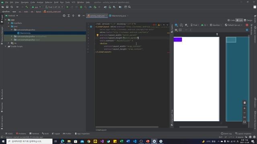Open the File menu
The image size is (257, 144).
[x=6, y=2]
